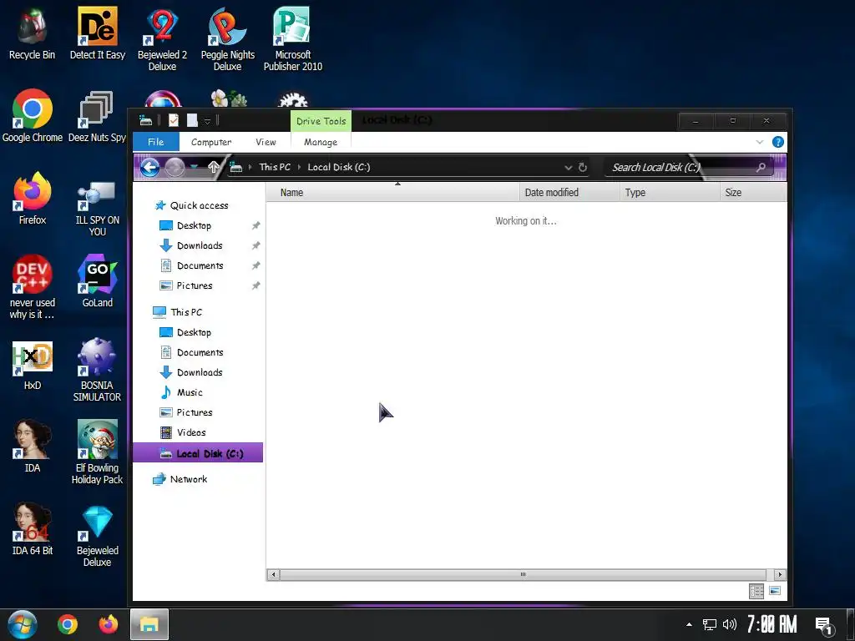This screenshot has width=855, height=641.
Task: Open Google Chrome desktop shortcut
Action: coord(33,115)
